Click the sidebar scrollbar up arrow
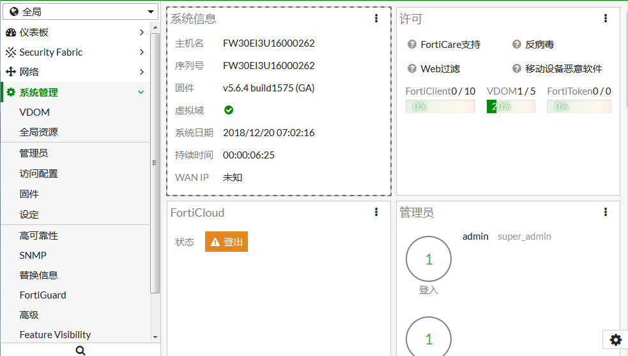Viewport: 628px width, 356px height. (155, 27)
